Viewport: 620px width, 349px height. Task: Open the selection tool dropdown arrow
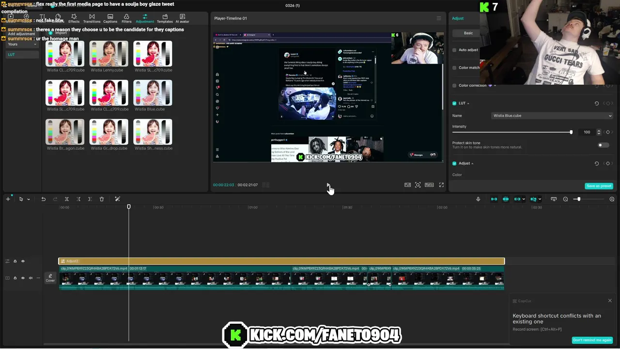[29, 199]
